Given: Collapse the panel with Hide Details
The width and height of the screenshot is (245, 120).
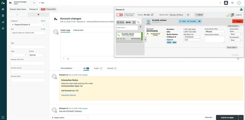Looking at the screenshot, I should click(233, 26).
